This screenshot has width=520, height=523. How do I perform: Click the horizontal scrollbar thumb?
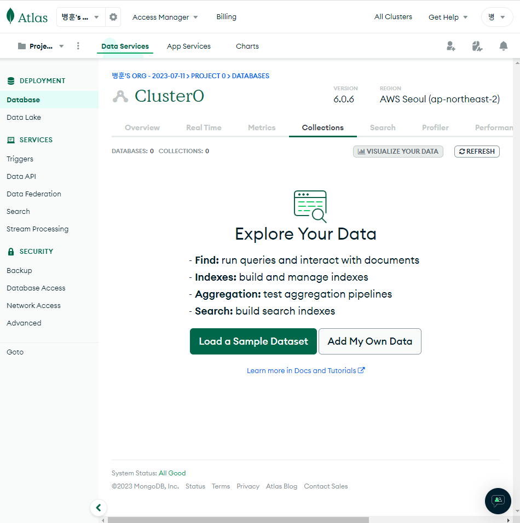click(238, 520)
